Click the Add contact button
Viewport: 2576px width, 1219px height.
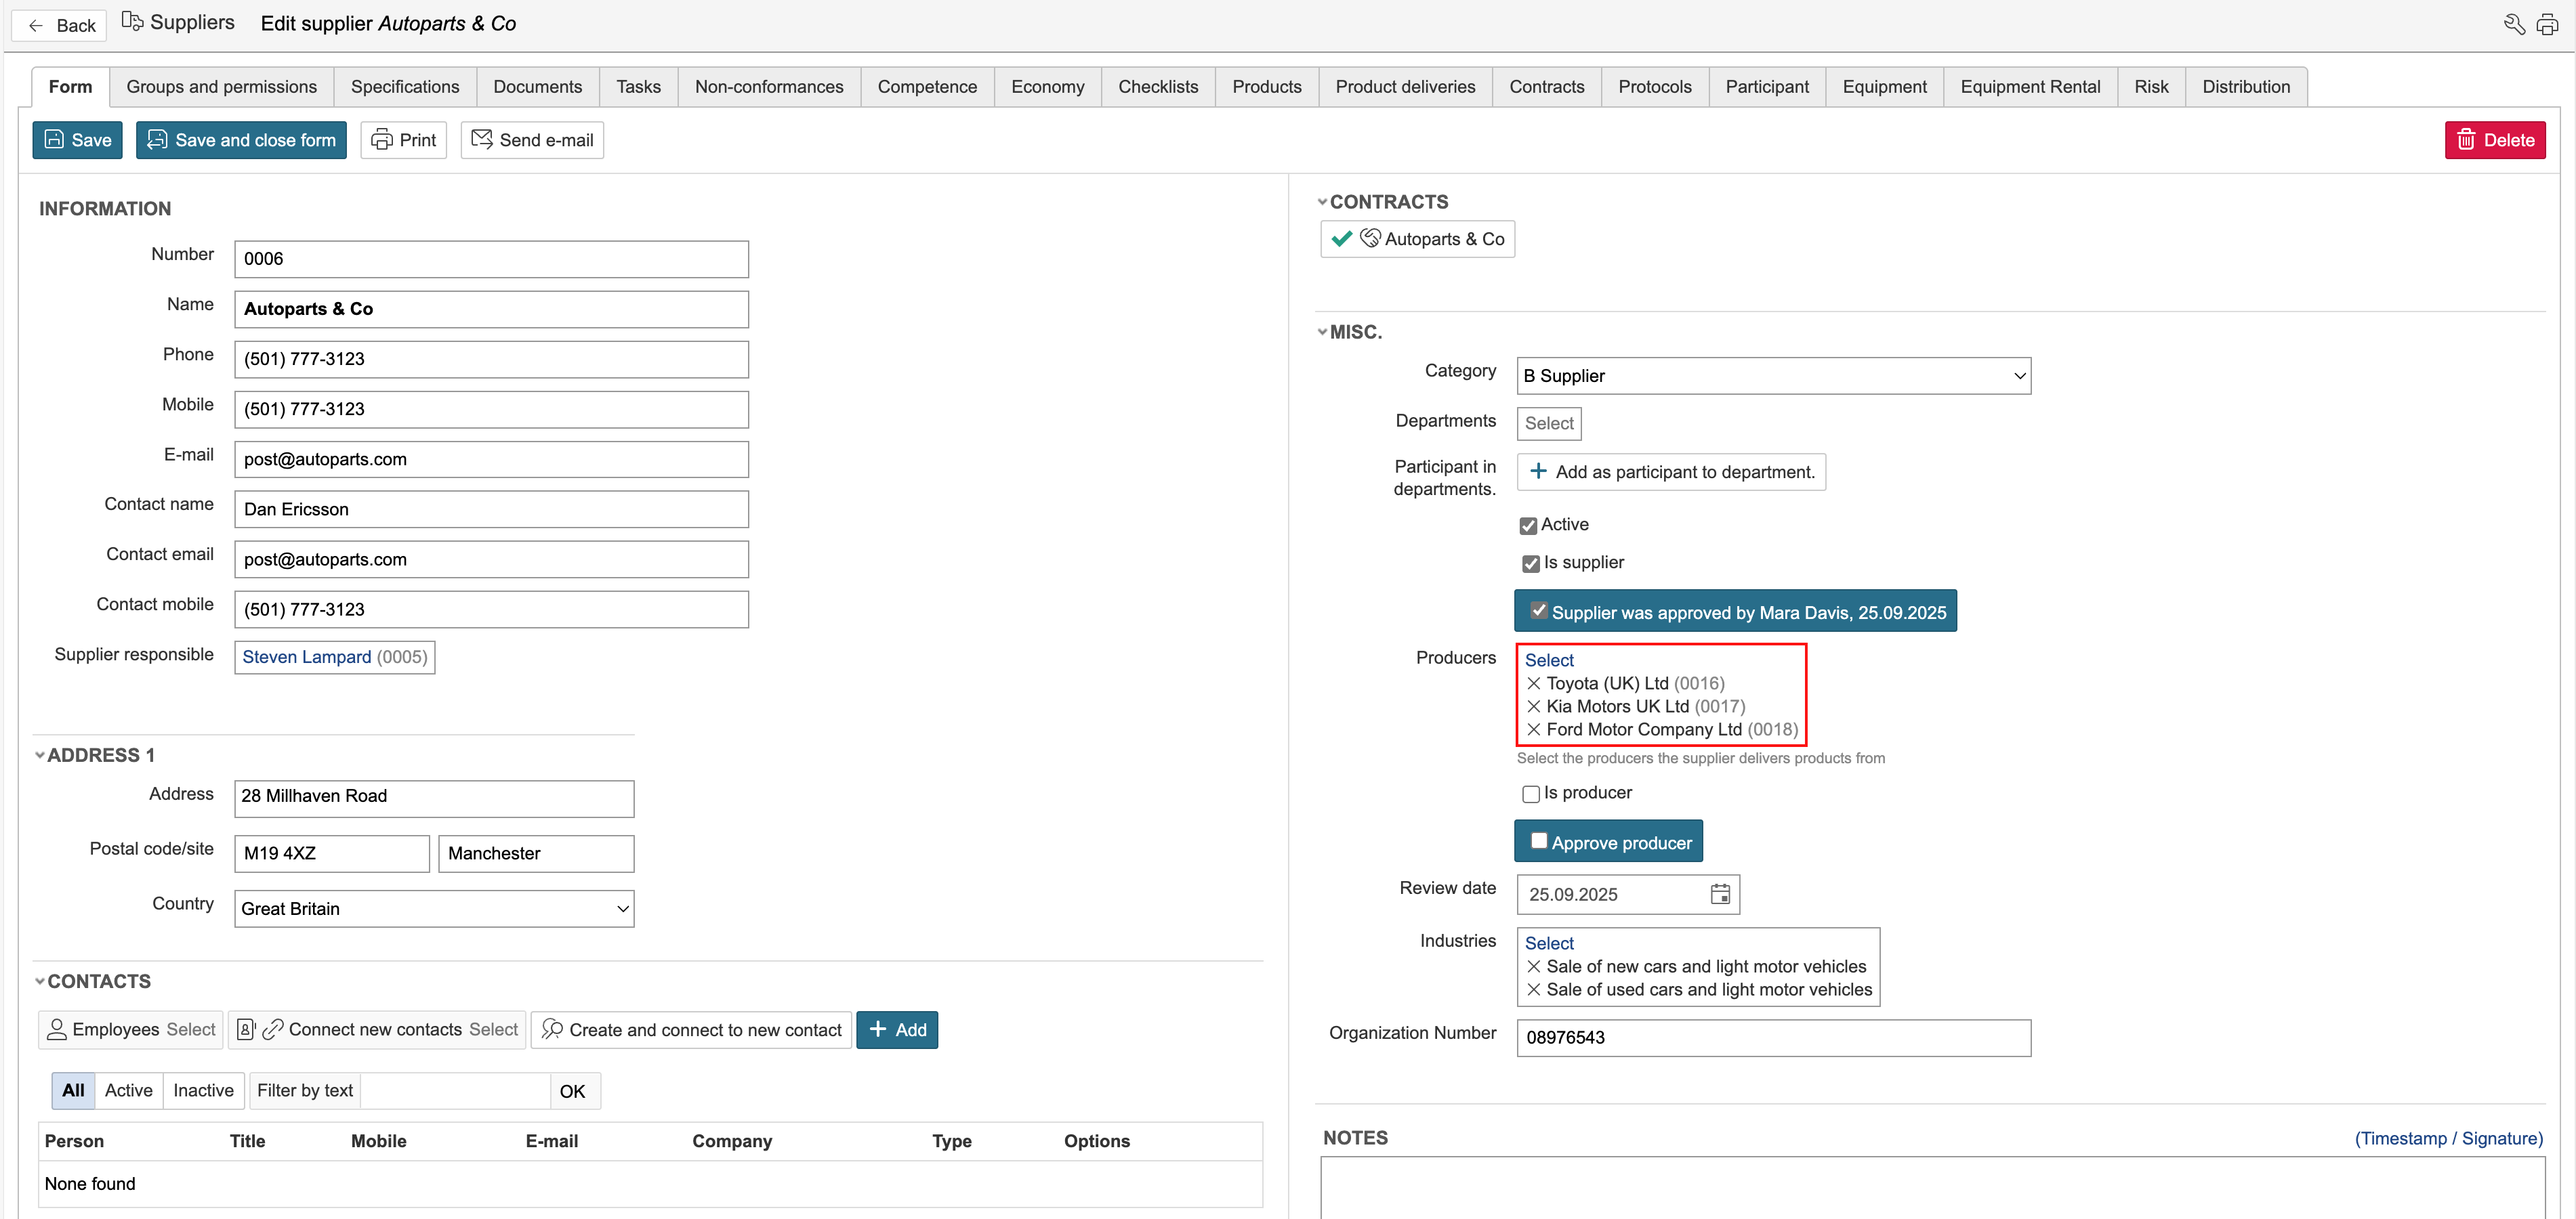897,1029
